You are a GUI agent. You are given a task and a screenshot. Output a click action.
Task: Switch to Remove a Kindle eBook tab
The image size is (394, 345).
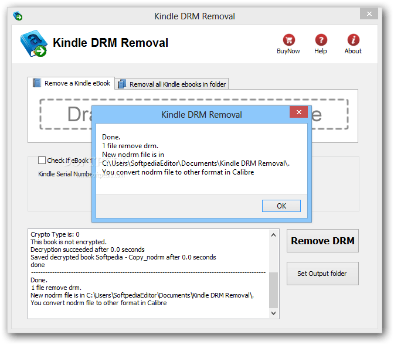pos(72,83)
